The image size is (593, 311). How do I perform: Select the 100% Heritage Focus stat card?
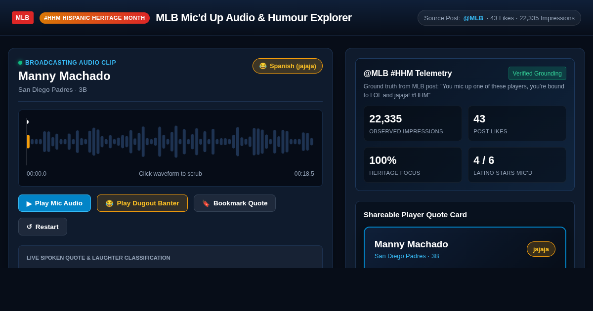pos(413,165)
